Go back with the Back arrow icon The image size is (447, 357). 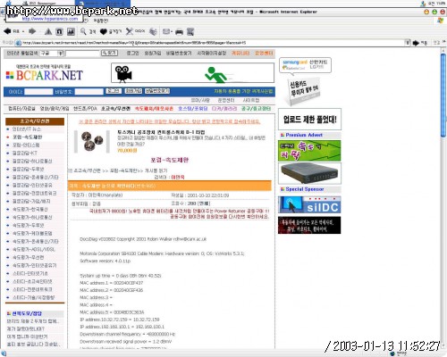7,30
